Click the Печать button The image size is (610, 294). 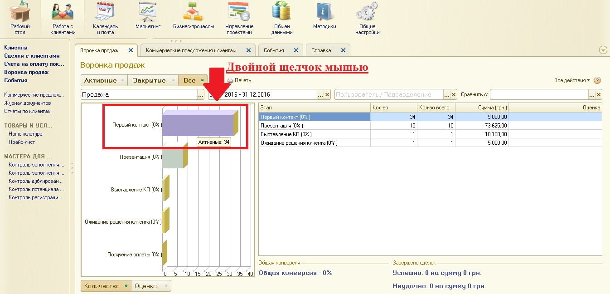pyautogui.click(x=239, y=80)
